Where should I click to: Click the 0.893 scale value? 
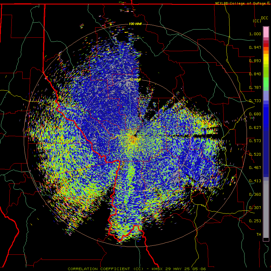[255, 61]
